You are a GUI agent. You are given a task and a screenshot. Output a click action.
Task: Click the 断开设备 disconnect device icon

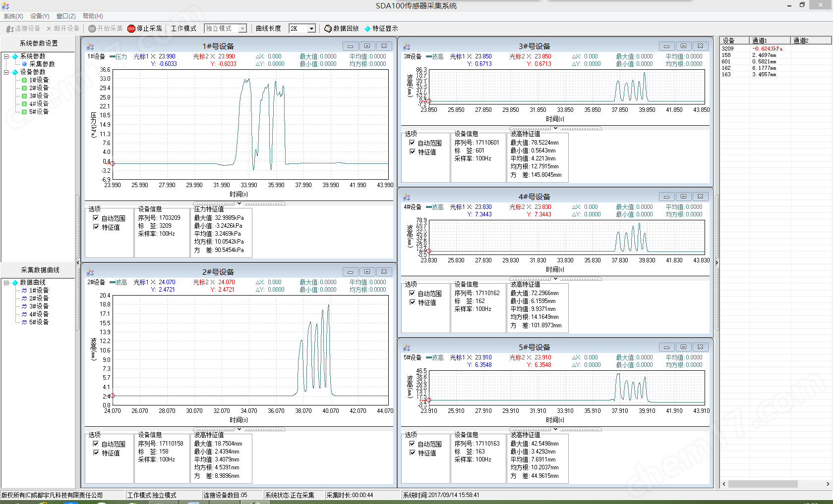pyautogui.click(x=49, y=29)
